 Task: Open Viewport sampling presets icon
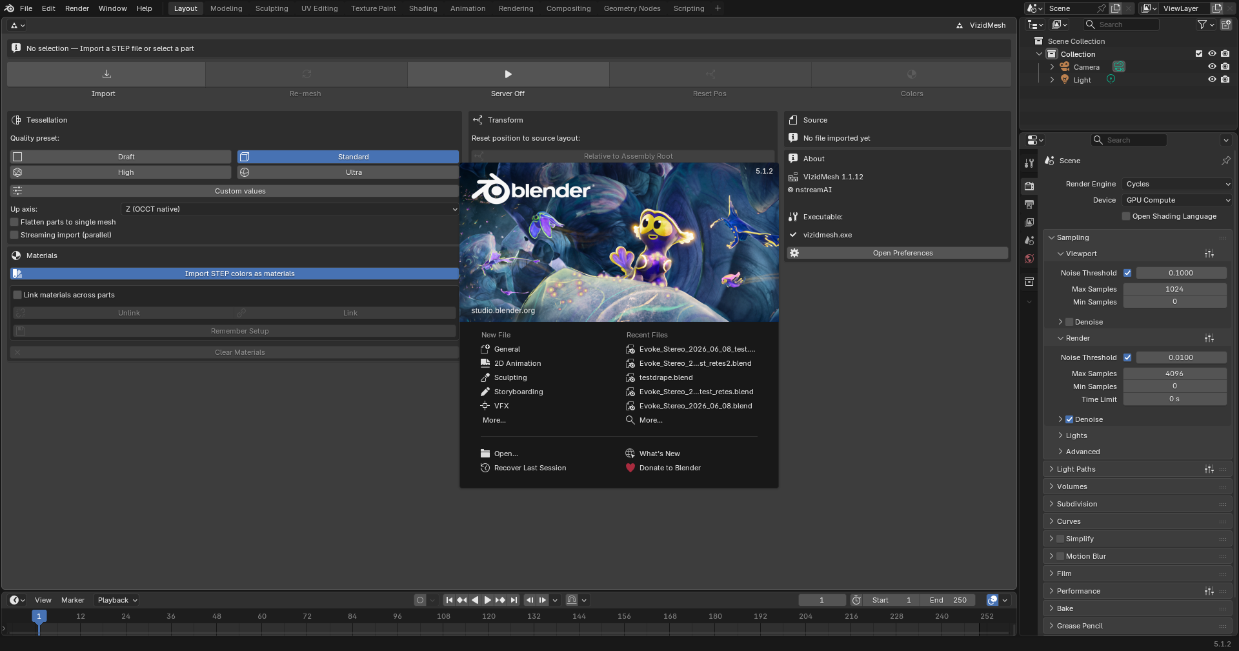pos(1209,254)
